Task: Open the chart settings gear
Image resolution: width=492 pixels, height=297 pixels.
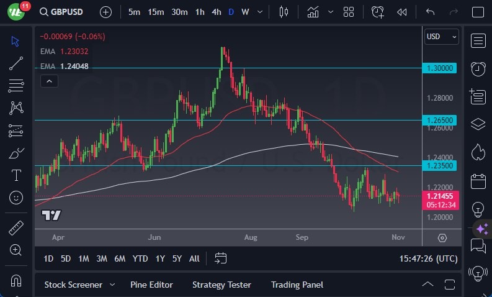Action: tap(442, 238)
